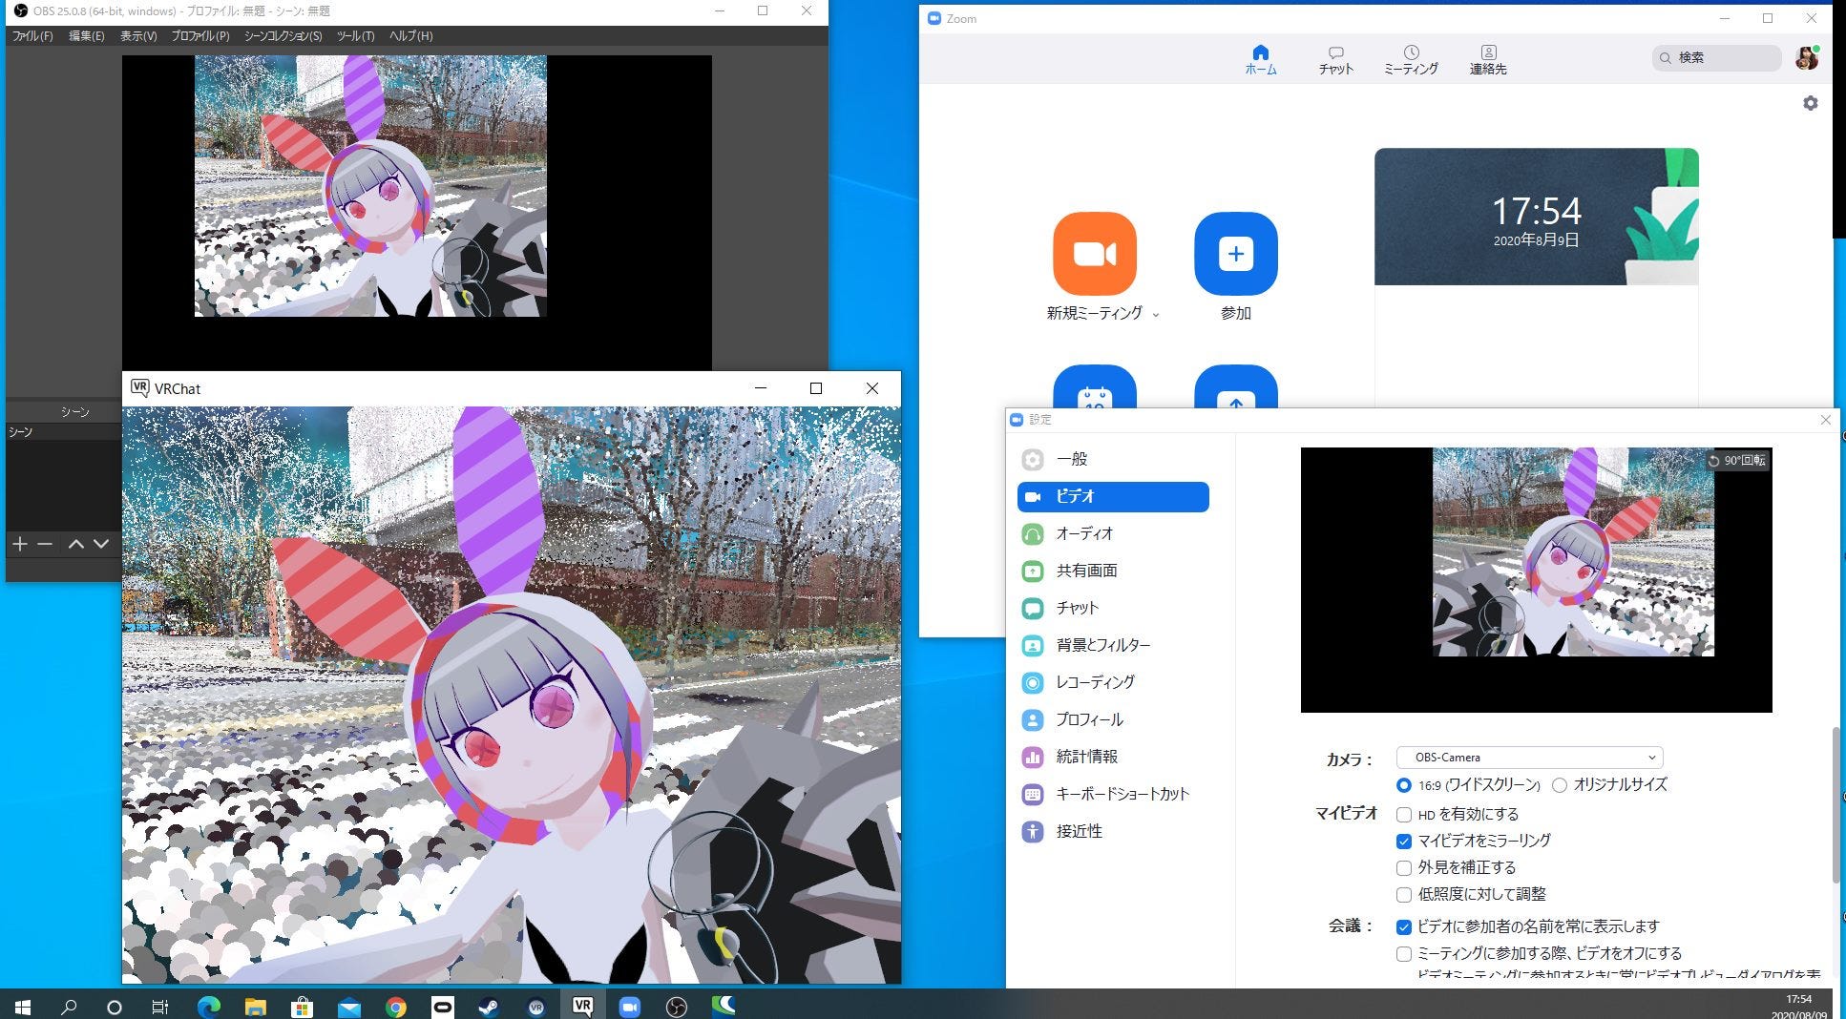
Task: Toggle the mirror my video checkbox
Action: [x=1404, y=842]
